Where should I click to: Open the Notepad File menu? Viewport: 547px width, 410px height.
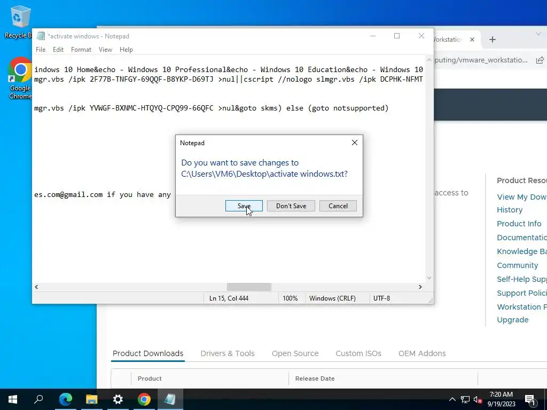coord(41,50)
